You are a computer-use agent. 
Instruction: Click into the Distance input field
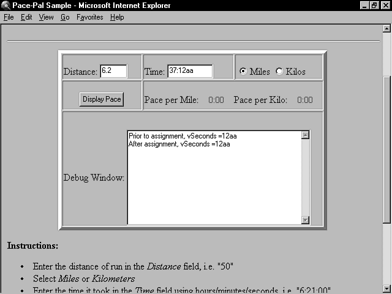(x=113, y=71)
